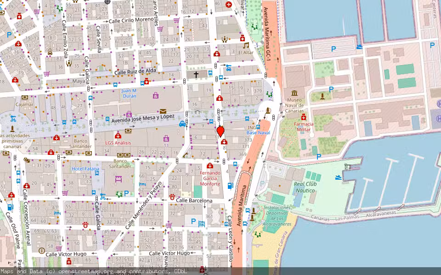Click the playground icon beside Avenida Marítima GC-1
Image resolution: width=441 pixels, height=275 pixels.
click(x=254, y=27)
